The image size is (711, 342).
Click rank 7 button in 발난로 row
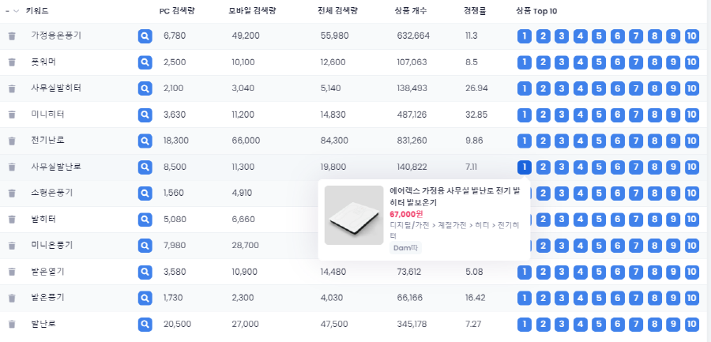(x=636, y=325)
